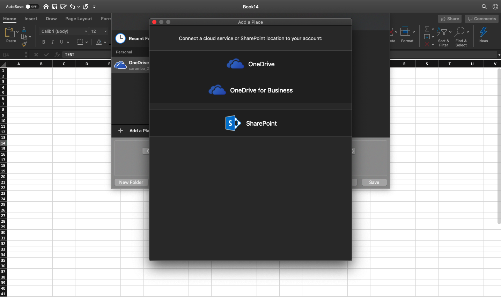The height and width of the screenshot is (297, 501).
Task: Select row 14 header
Action: tap(3, 143)
